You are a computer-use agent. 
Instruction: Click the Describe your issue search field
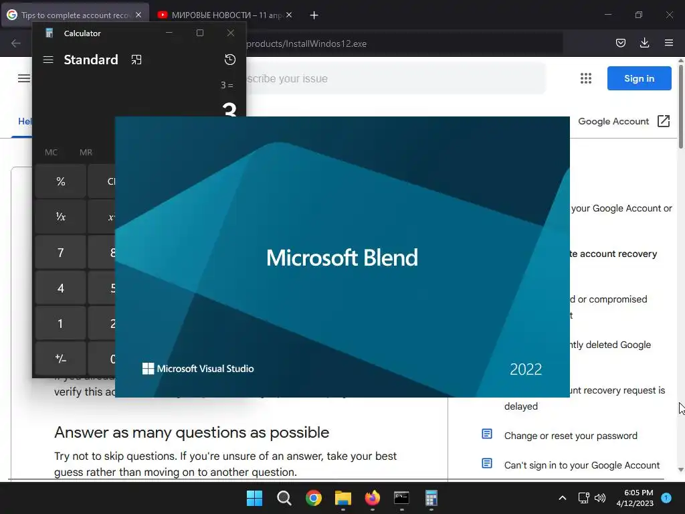(395, 79)
